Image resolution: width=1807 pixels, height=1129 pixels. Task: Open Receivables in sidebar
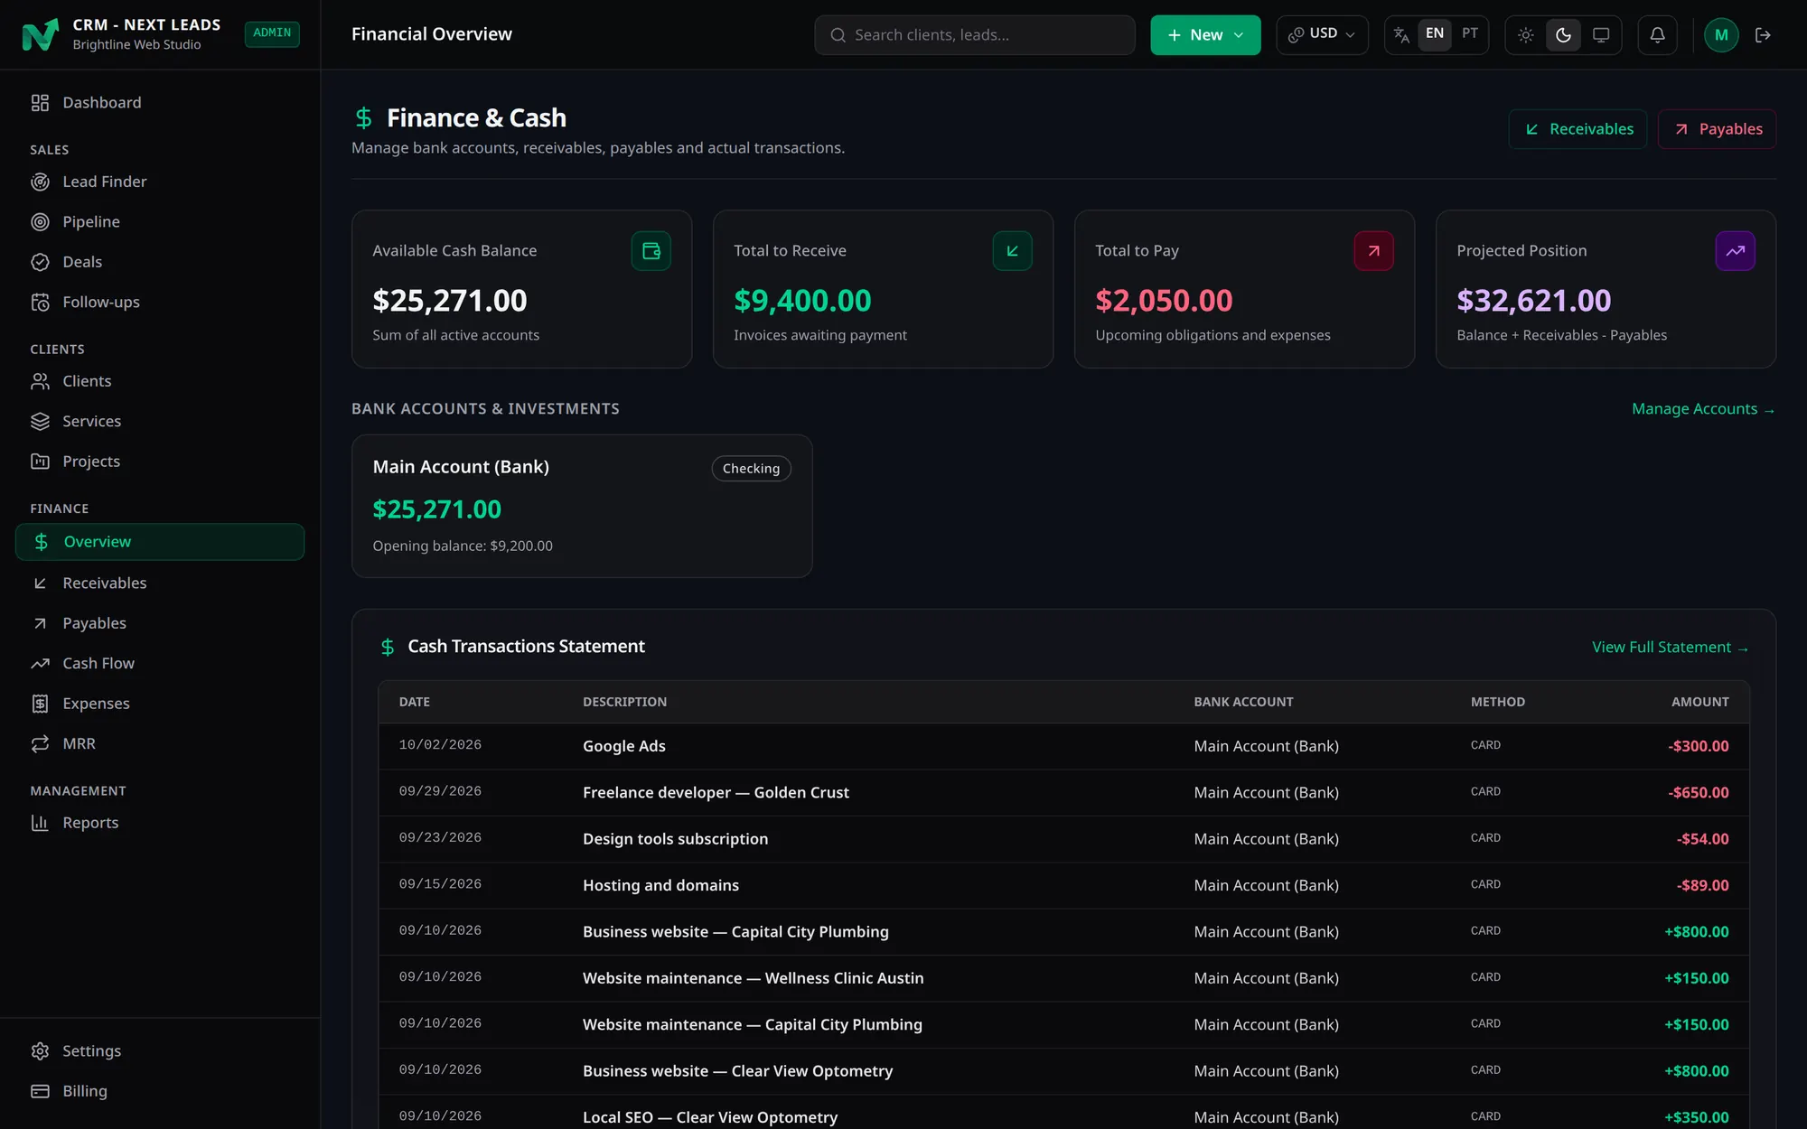click(160, 583)
